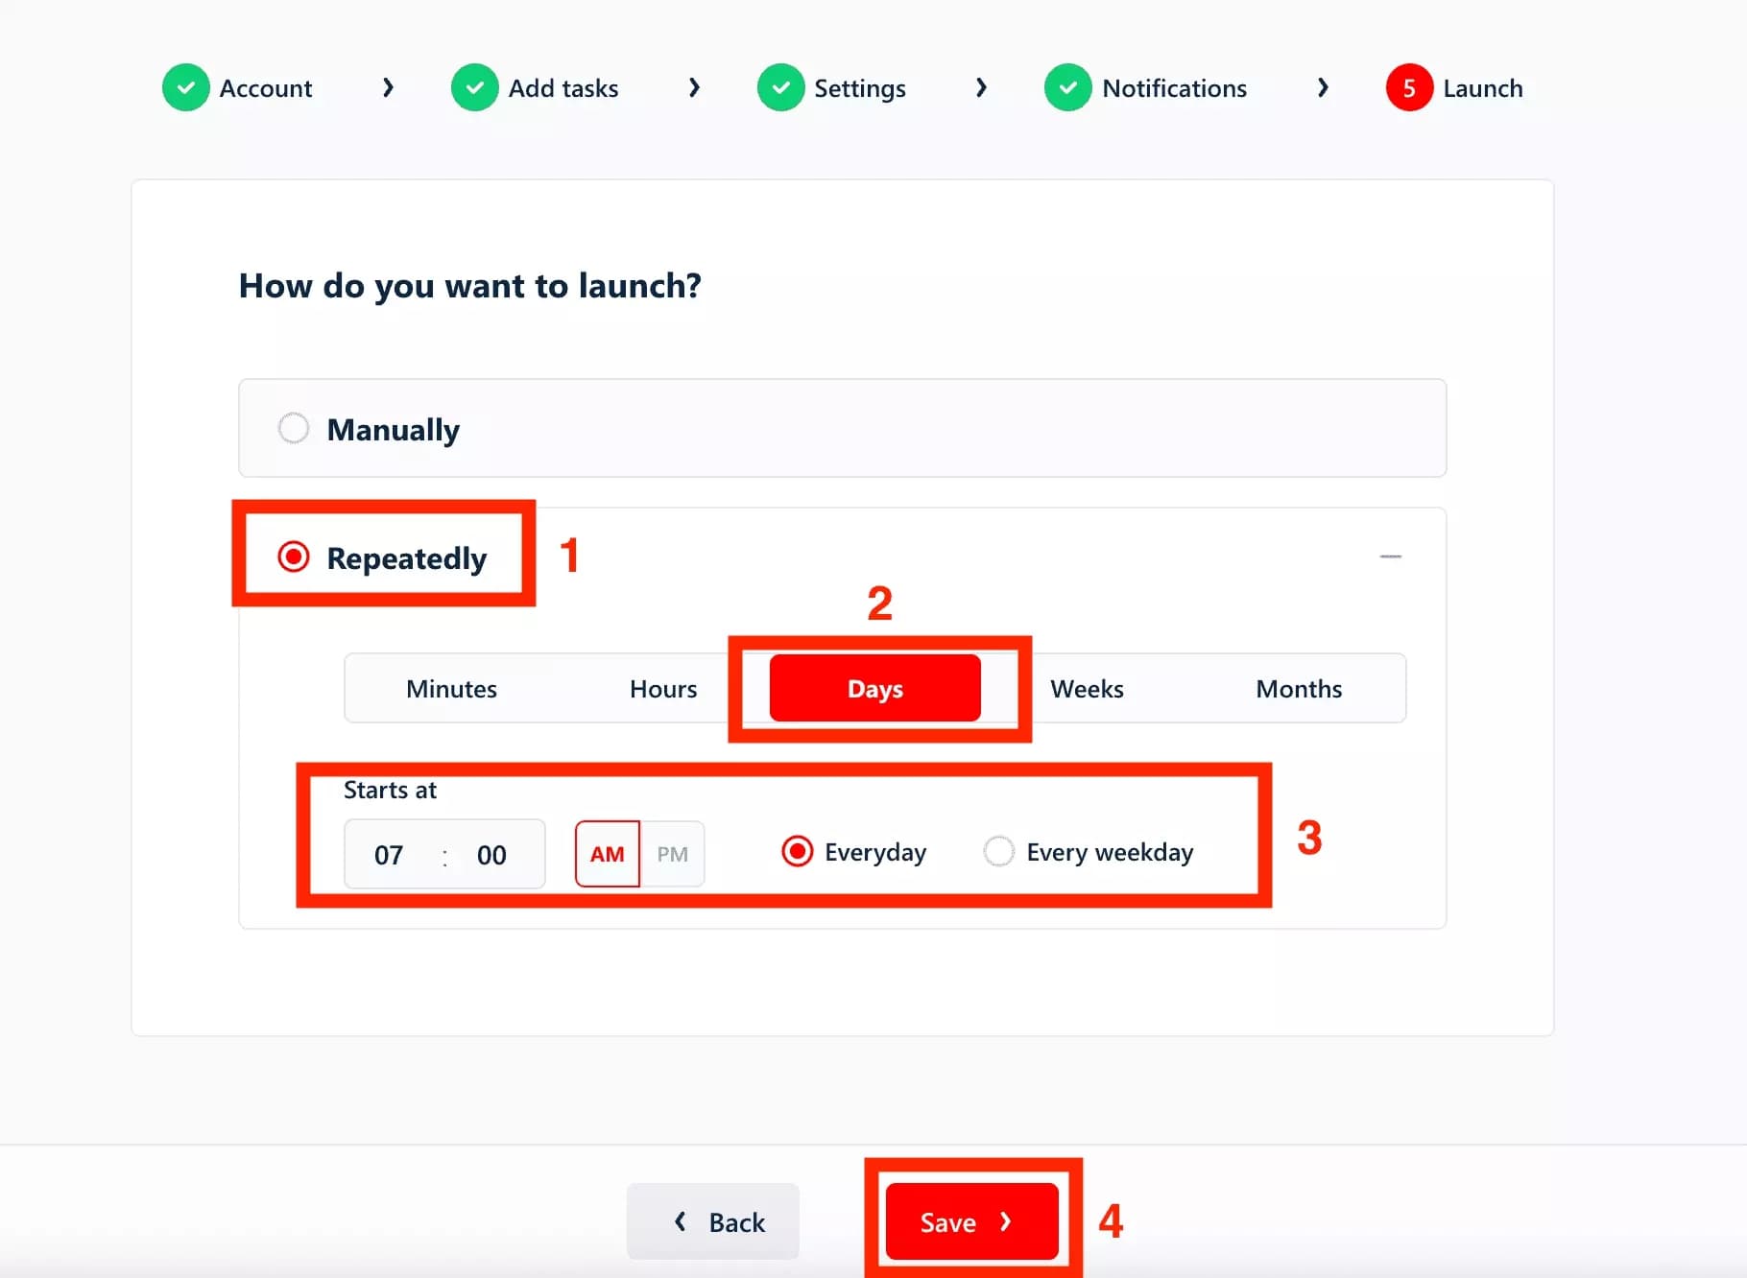
Task: Switch to the Minutes interval tab
Action: (451, 689)
